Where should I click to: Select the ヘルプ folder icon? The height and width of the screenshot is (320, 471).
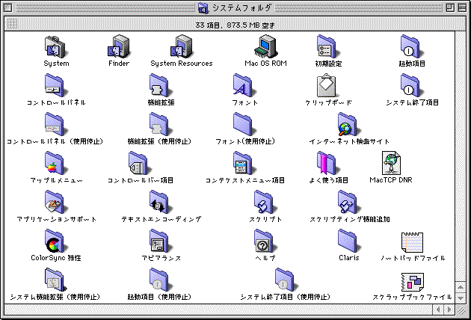(x=265, y=241)
